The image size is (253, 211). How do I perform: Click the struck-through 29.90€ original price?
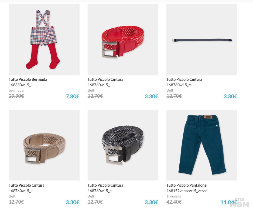(x=16, y=96)
